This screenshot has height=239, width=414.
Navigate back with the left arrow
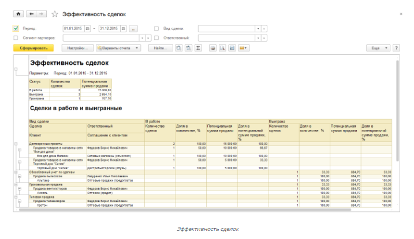tap(32, 14)
